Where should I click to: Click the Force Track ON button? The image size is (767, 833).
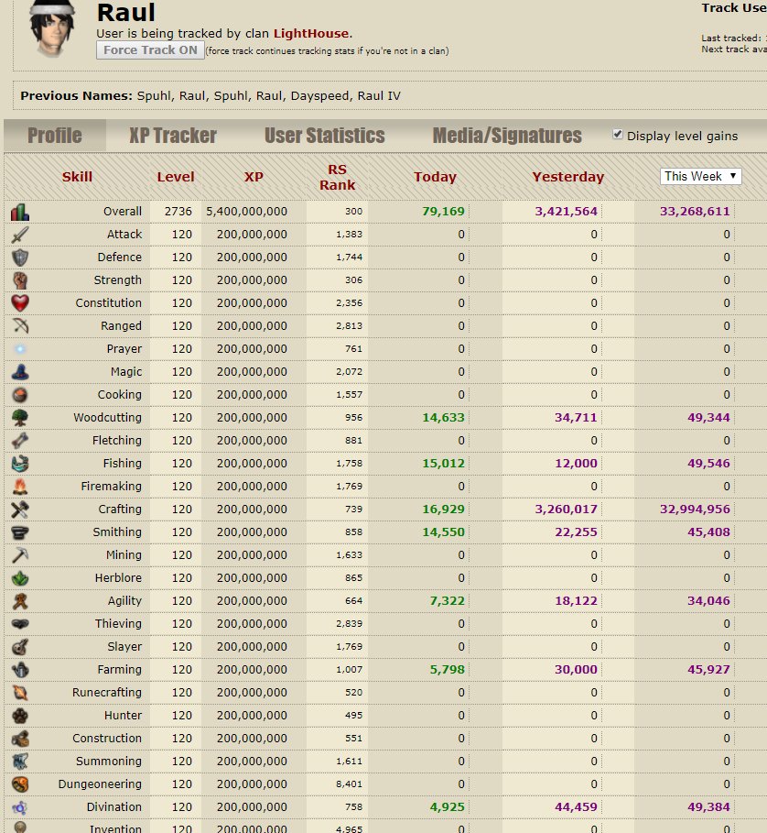tap(150, 50)
